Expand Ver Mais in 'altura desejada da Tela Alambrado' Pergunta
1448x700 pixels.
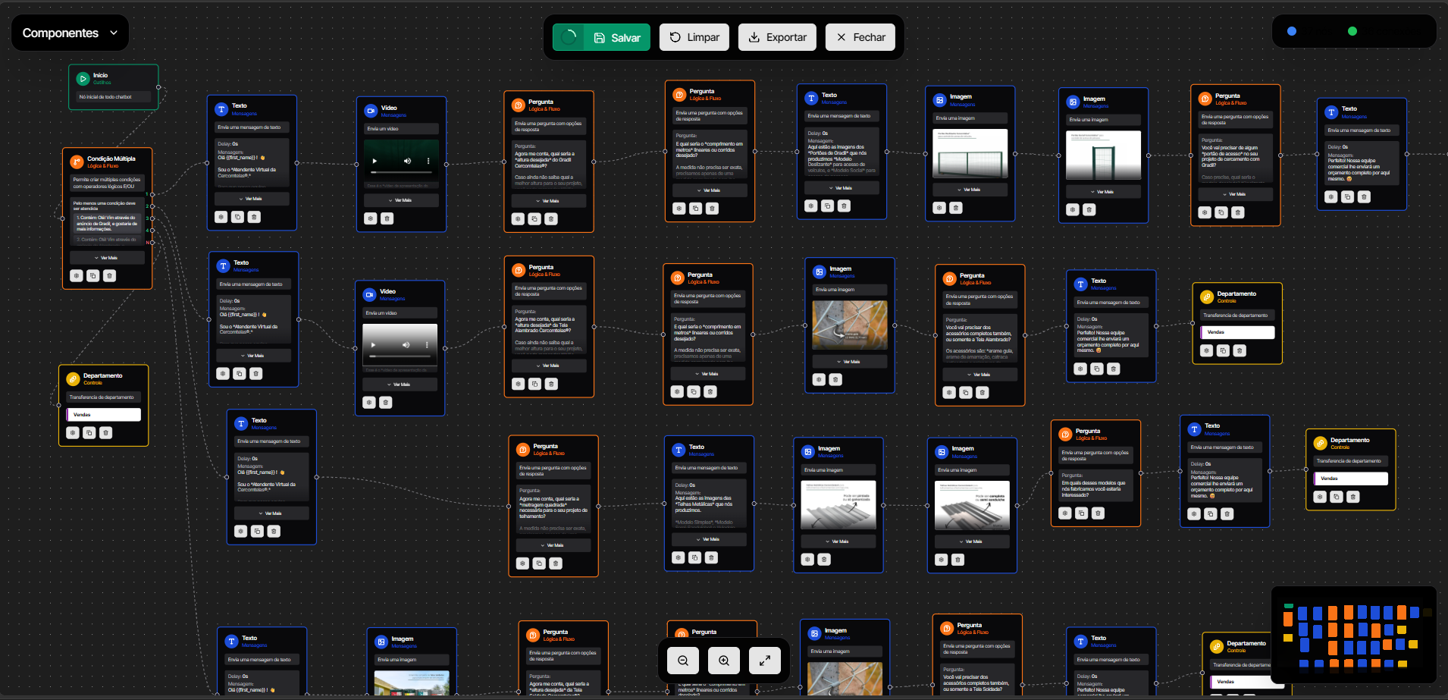(x=549, y=366)
